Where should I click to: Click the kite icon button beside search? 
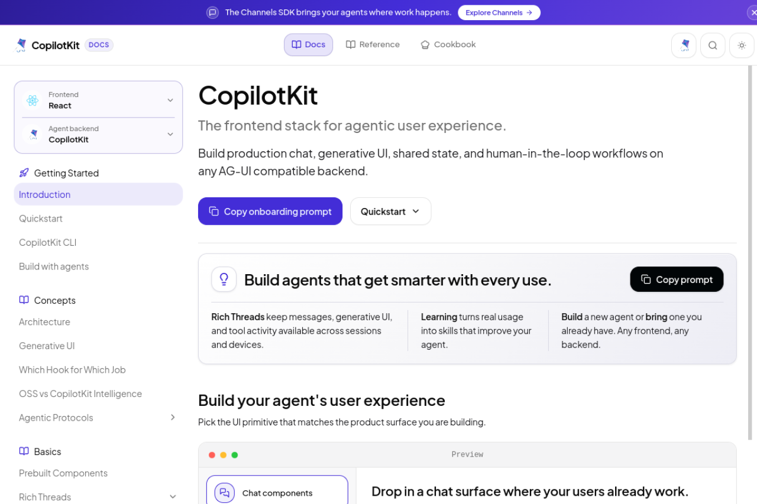684,45
